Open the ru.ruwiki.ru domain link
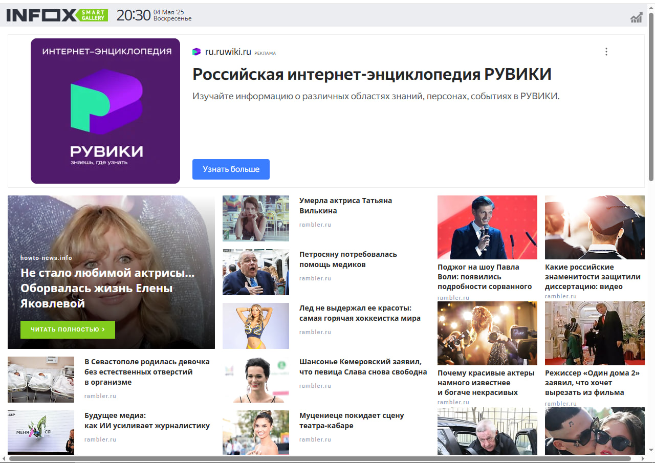 (228, 52)
